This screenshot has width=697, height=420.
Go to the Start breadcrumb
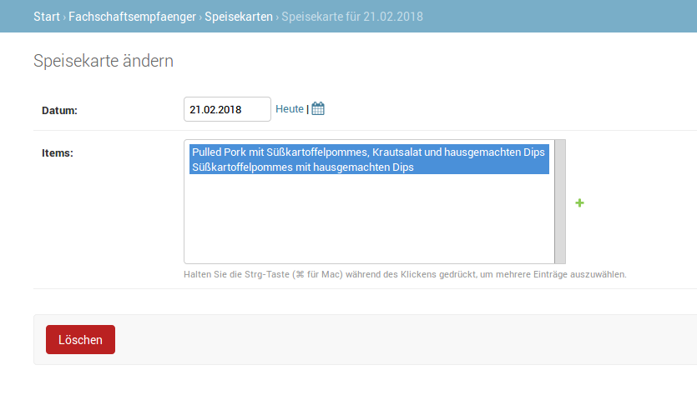point(47,17)
